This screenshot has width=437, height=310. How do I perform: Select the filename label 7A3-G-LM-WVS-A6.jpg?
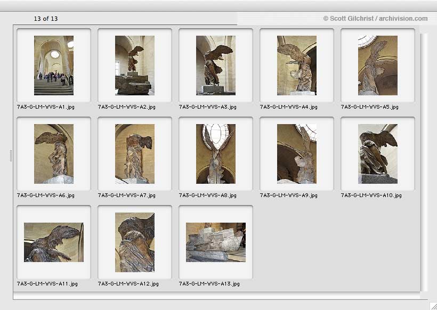[46, 195]
